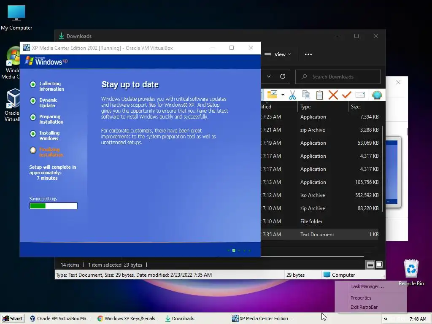Expand hidden system tray icons chevron
This screenshot has width=432, height=324.
pyautogui.click(x=386, y=319)
